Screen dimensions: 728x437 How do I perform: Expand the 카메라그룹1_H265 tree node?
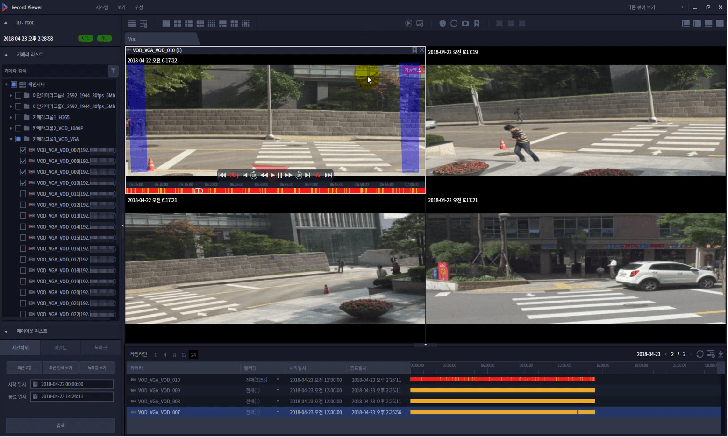pos(11,117)
